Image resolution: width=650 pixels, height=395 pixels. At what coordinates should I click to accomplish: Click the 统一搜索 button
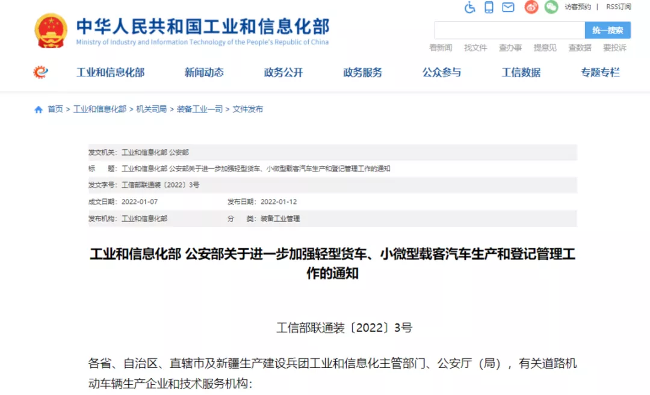tap(608, 30)
